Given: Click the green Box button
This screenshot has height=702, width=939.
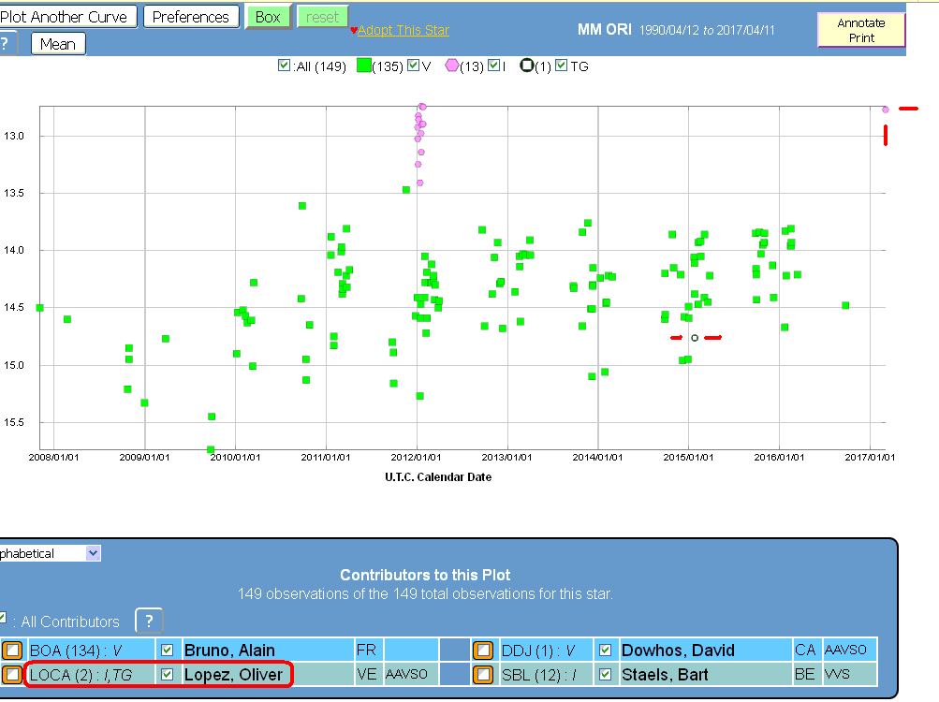Looking at the screenshot, I should click(x=268, y=17).
